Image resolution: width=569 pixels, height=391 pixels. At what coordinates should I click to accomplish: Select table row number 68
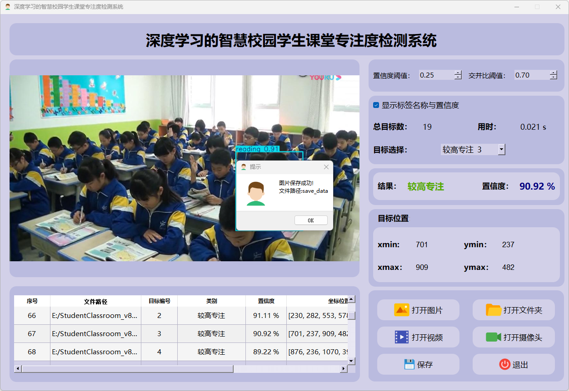[x=32, y=352]
